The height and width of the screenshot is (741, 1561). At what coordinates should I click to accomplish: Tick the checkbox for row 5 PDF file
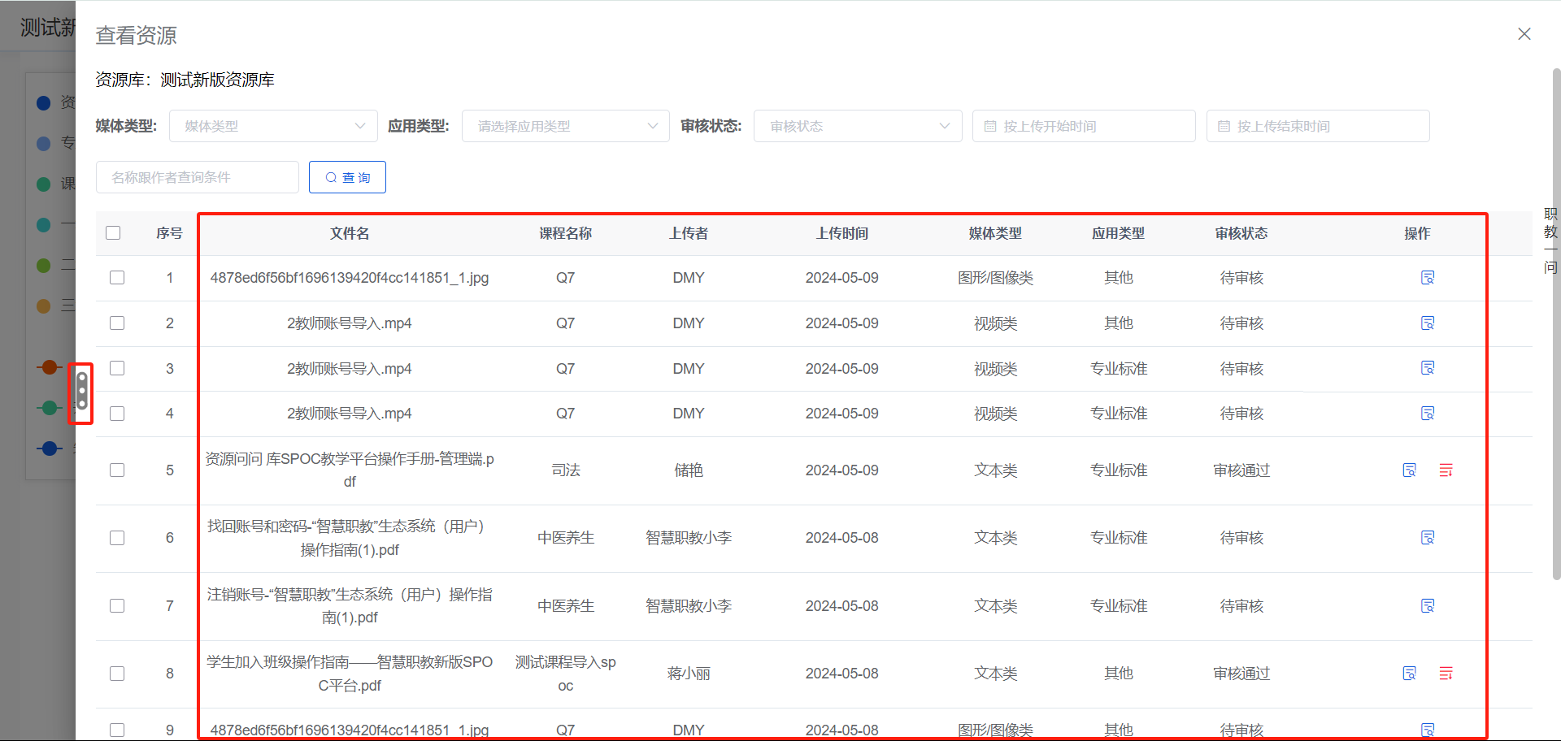(x=117, y=470)
